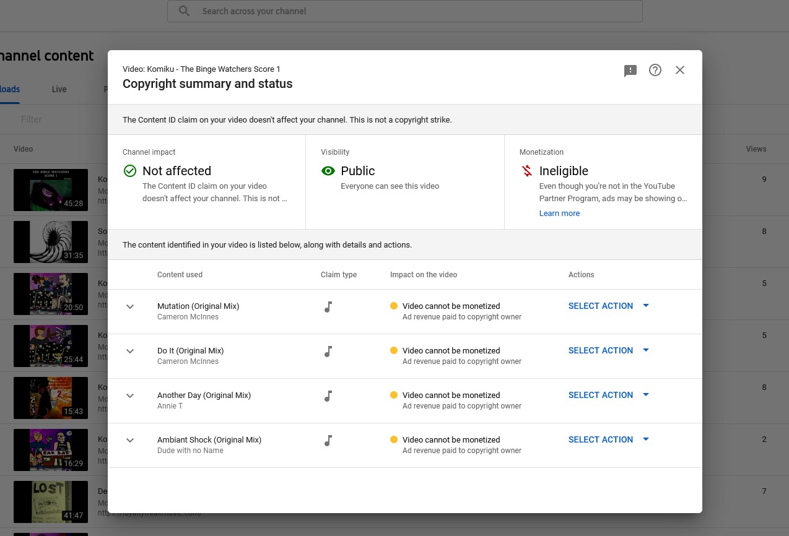Click the music note icon for Ambiant Shock

pos(328,440)
